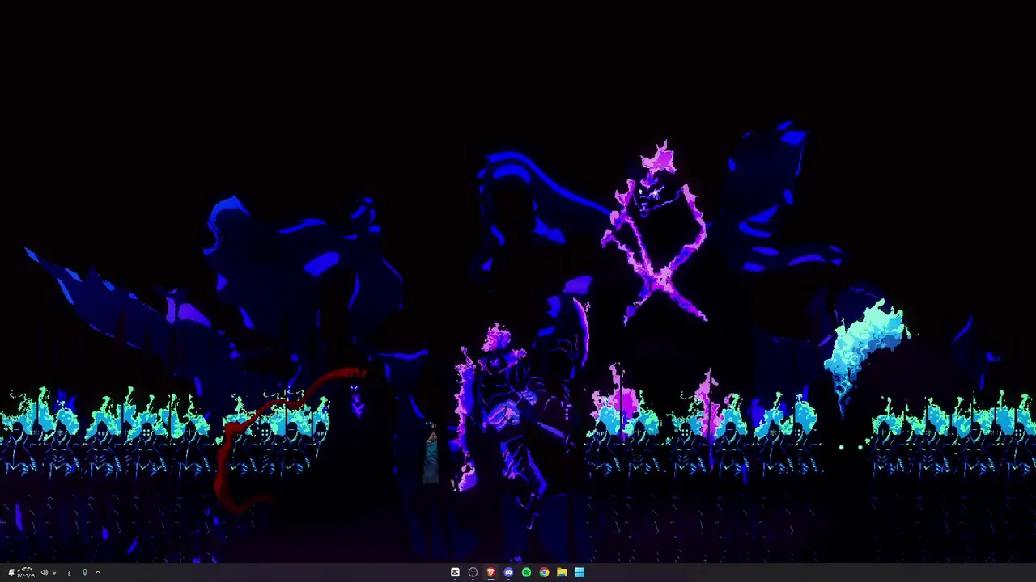This screenshot has height=582, width=1036.
Task: Launch Spotify from the taskbar
Action: (x=526, y=572)
